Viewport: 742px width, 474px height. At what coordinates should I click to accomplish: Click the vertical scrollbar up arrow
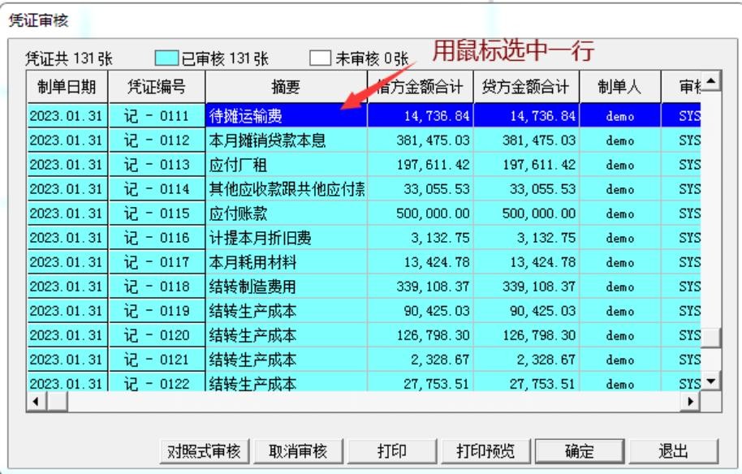[x=711, y=81]
